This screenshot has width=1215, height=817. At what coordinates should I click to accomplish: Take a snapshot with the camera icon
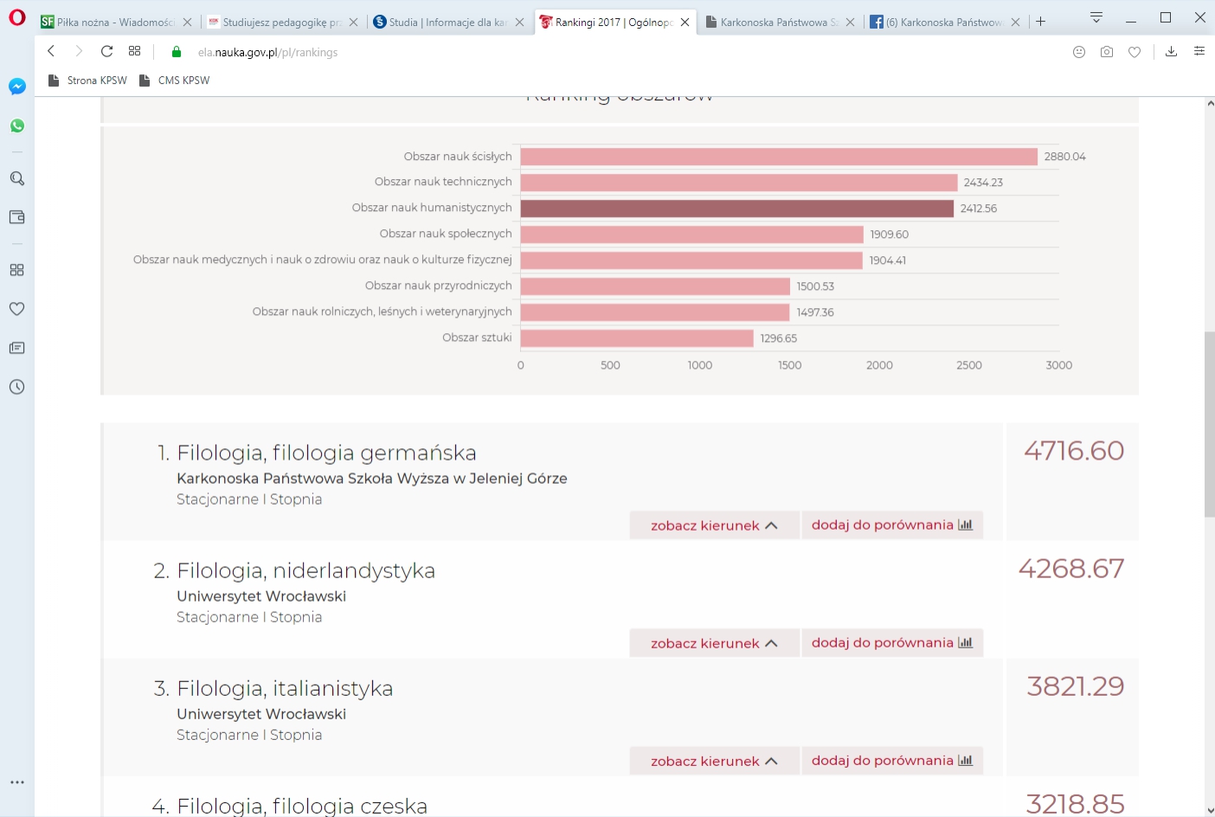(1107, 52)
